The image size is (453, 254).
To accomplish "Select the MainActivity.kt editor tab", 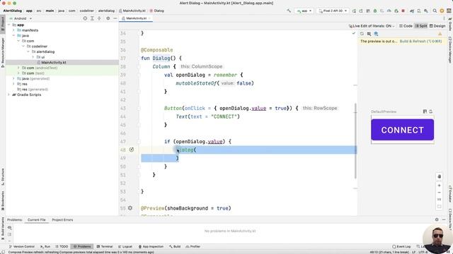I will click(x=136, y=18).
